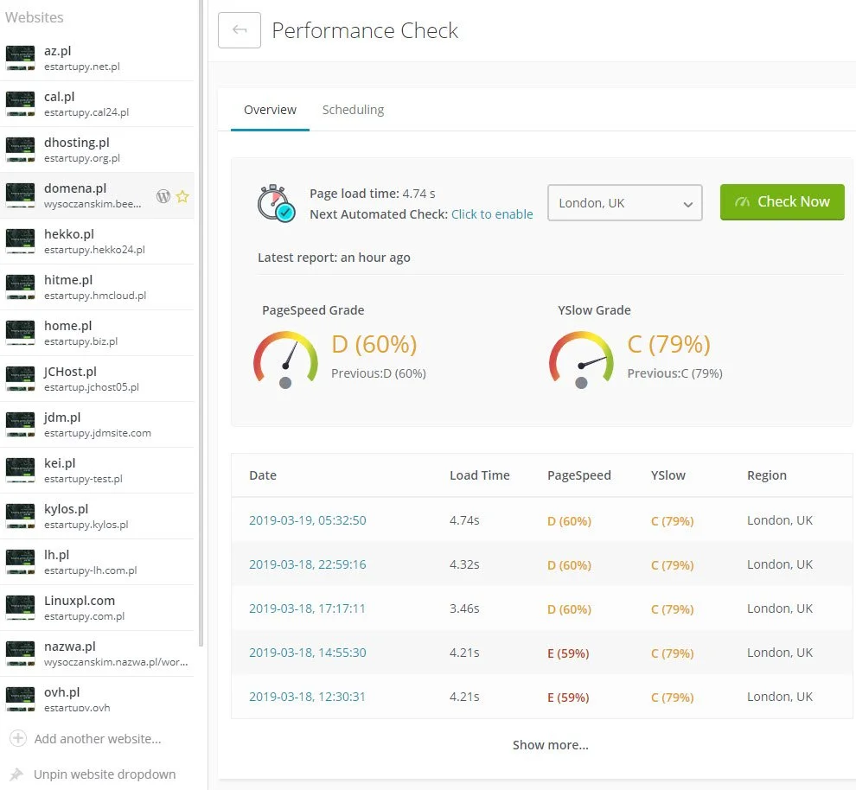
Task: Switch to the Scheduling tab
Action: pyautogui.click(x=354, y=110)
